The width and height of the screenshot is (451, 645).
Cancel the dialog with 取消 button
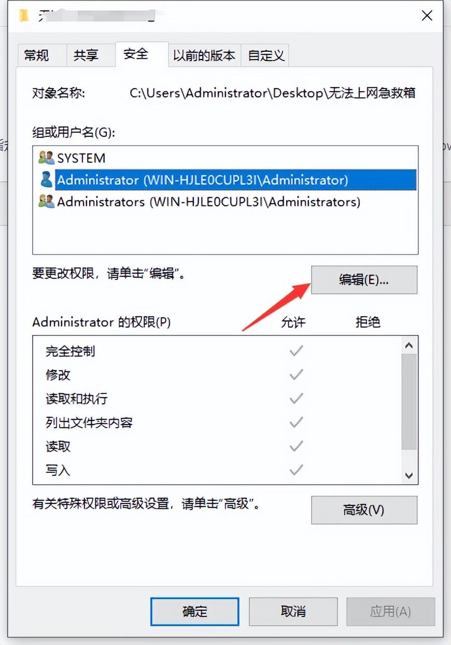tap(293, 611)
